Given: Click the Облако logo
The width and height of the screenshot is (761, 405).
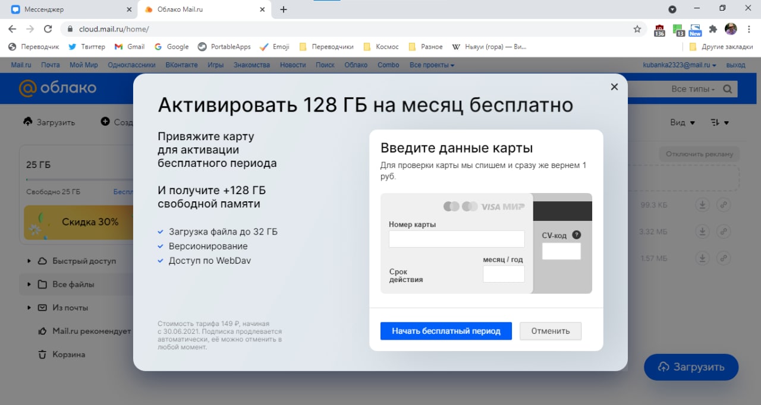Looking at the screenshot, I should pos(58,88).
